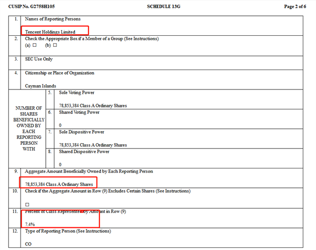The image size is (316, 250).
Task: Check the (a) group member checkbox
Action: click(35, 45)
